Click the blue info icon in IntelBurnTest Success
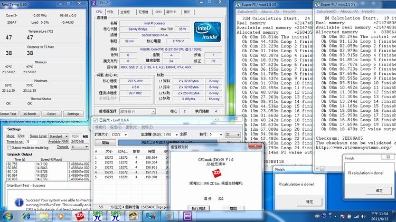 click(19, 202)
